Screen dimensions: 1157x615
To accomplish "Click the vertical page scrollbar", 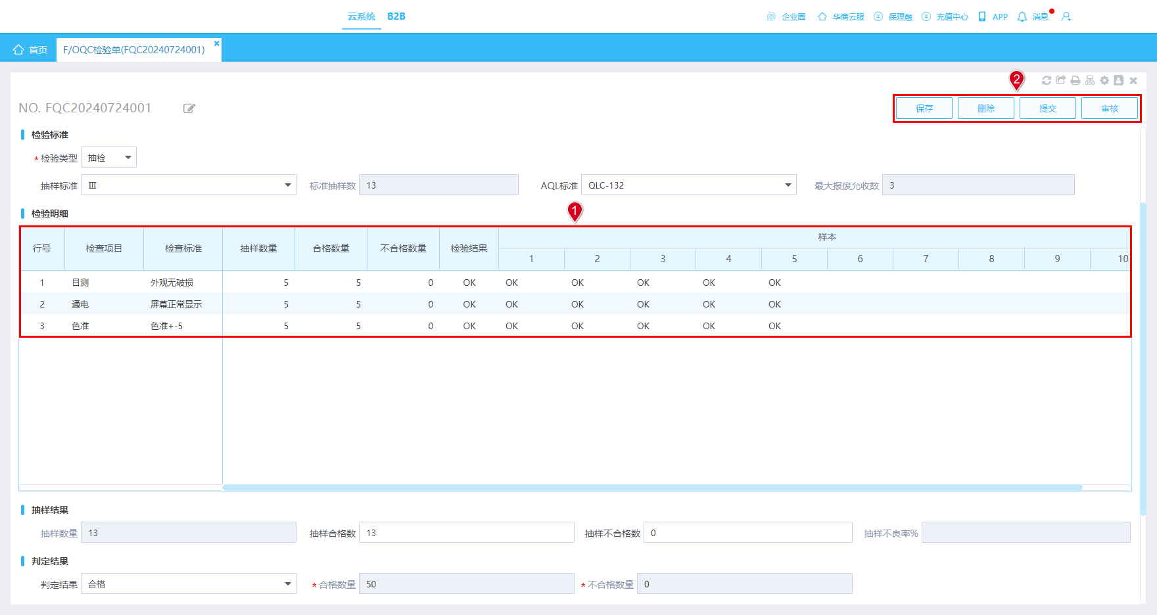I will click(x=1143, y=359).
